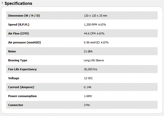Select the Bearing Type label

18,60
